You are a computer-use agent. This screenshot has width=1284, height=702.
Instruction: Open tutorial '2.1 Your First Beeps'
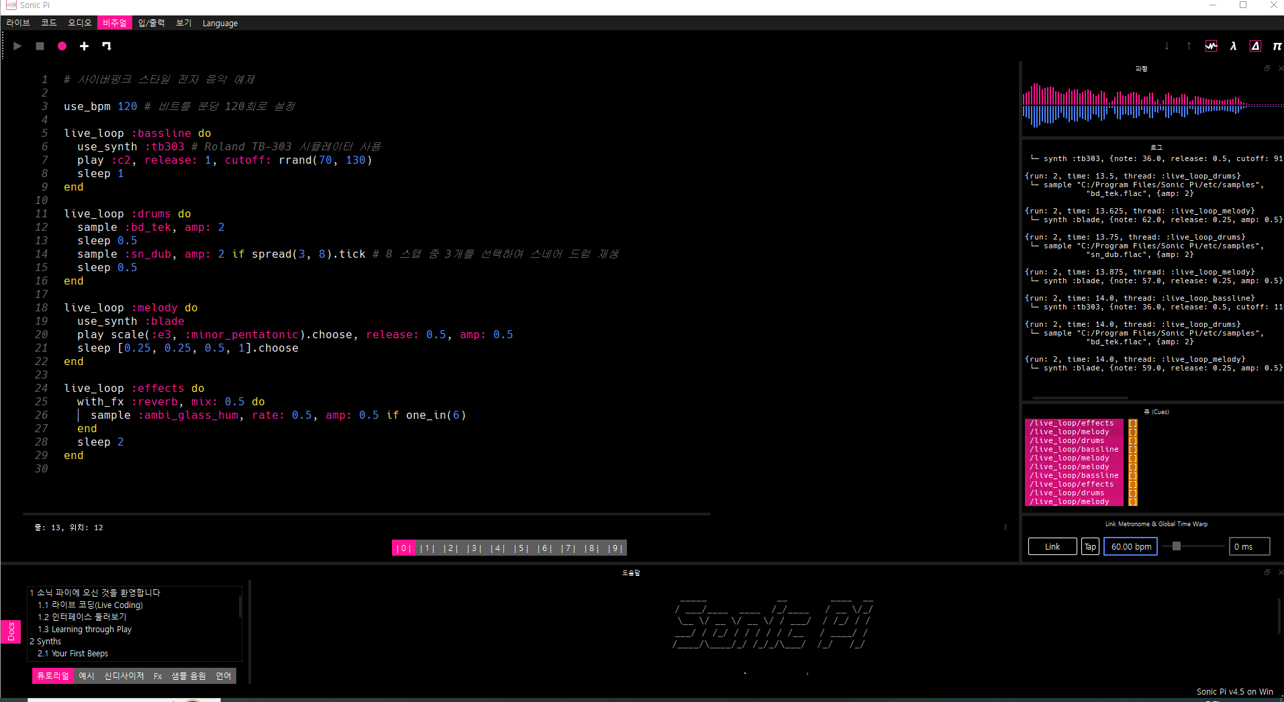(72, 653)
